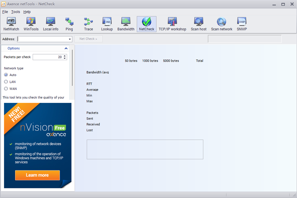297x198 pixels.
Task: Collapse the Options panel
Action: point(66,48)
